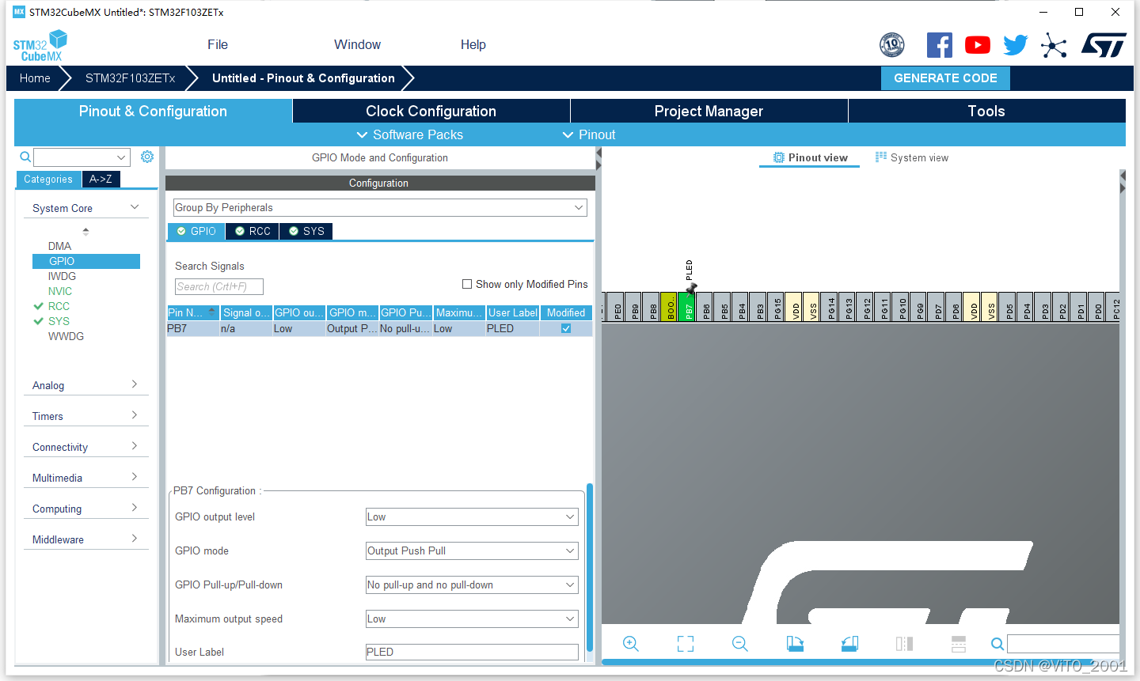The image size is (1140, 681).
Task: Toggle the Modified checkbox for PB7 row
Action: pos(566,328)
